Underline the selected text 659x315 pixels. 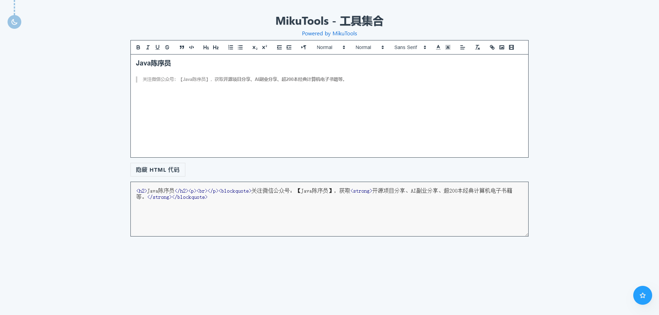tap(158, 47)
